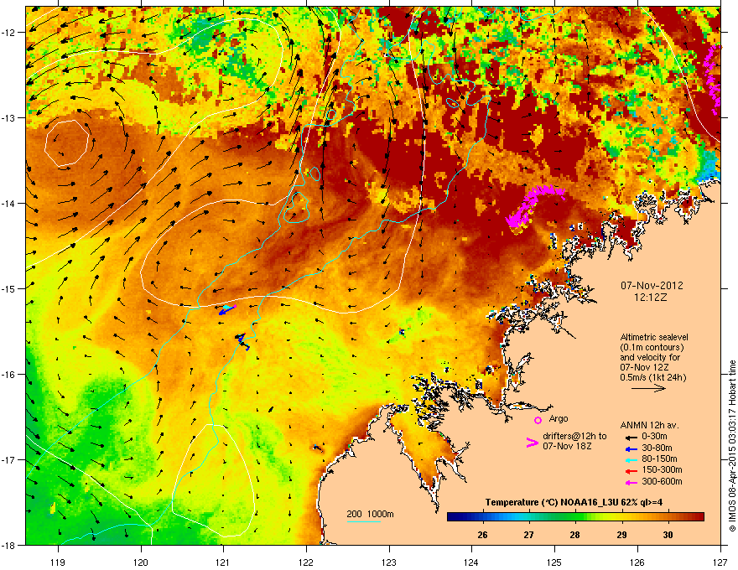Viewport: 738px width, 570px height.
Task: Click the vertical IMOS copyright timestamp text
Action: 732,446
